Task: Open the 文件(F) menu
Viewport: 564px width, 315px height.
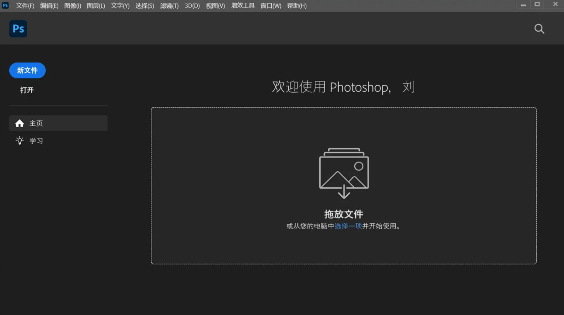Action: coord(25,6)
